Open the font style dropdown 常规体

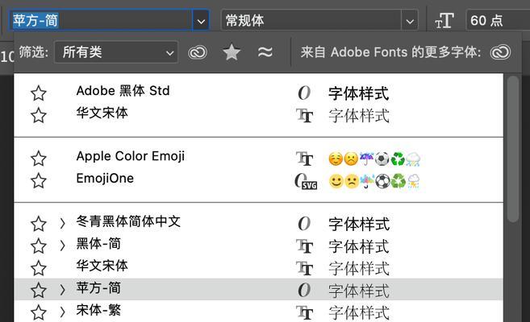[319, 21]
